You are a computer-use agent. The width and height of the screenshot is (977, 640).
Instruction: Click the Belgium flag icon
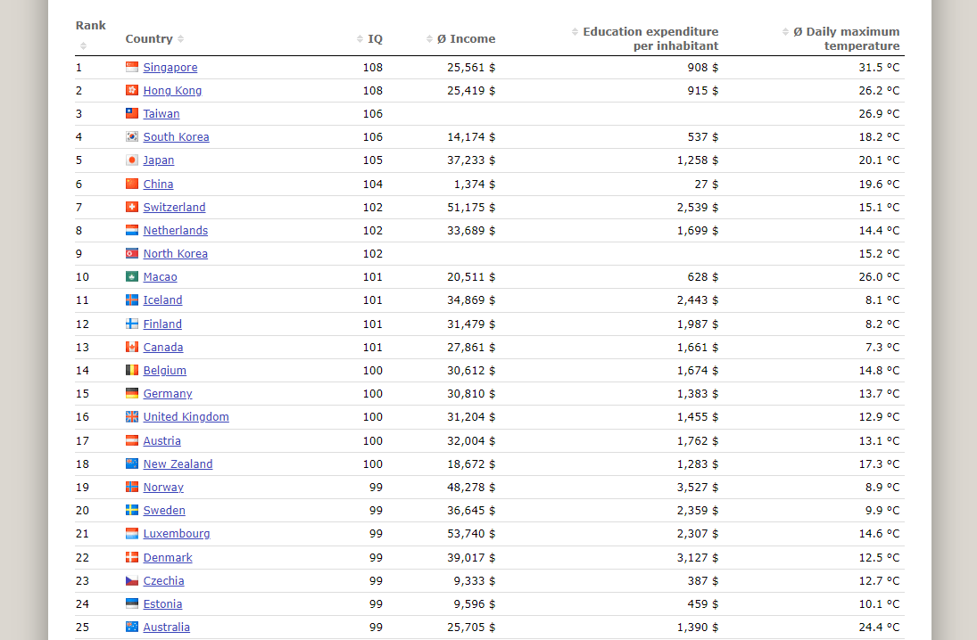click(131, 370)
